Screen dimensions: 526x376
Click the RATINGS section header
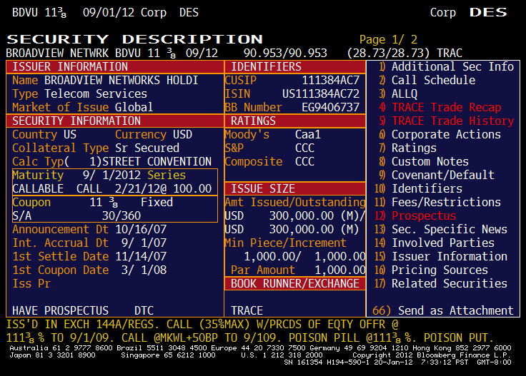tap(295, 121)
